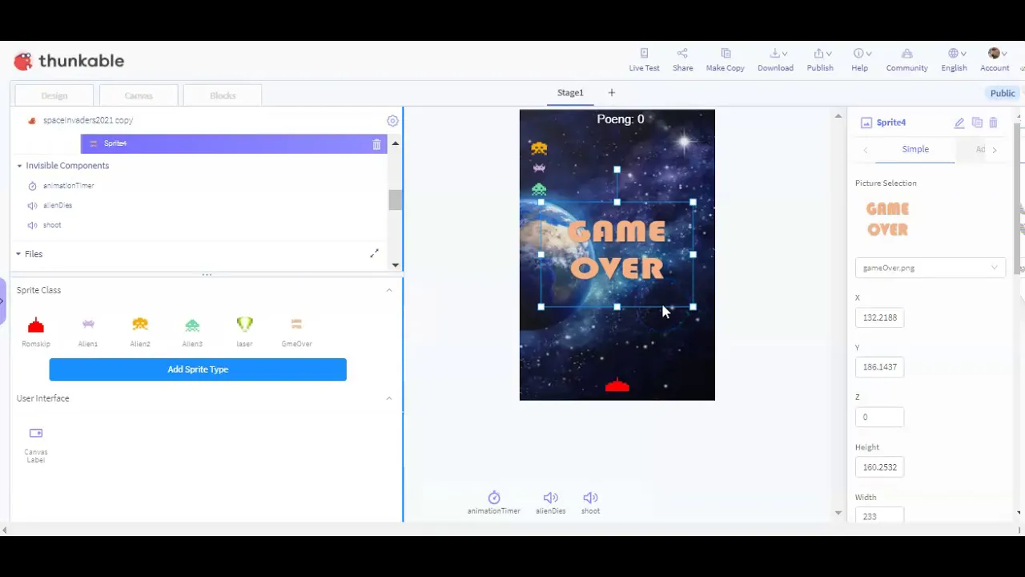Click the Width input field

click(879, 516)
